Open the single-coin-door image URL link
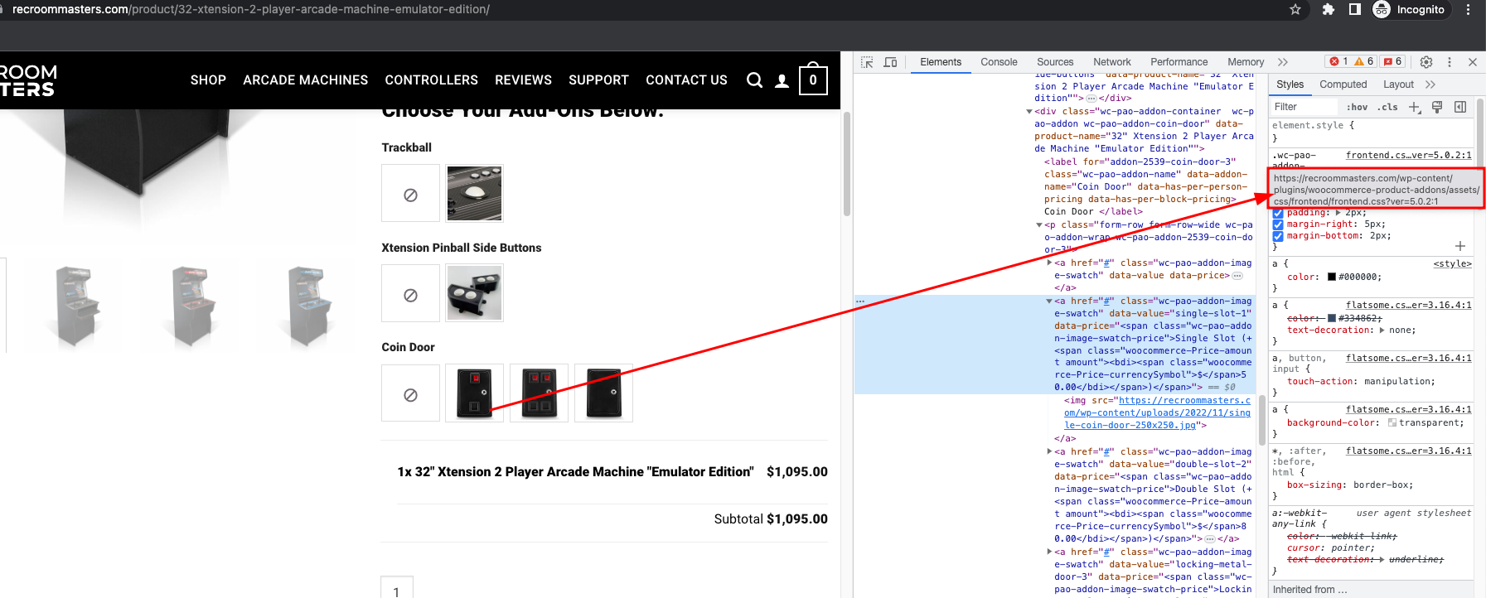Viewport: 1486px width, 598px height. [x=1157, y=413]
